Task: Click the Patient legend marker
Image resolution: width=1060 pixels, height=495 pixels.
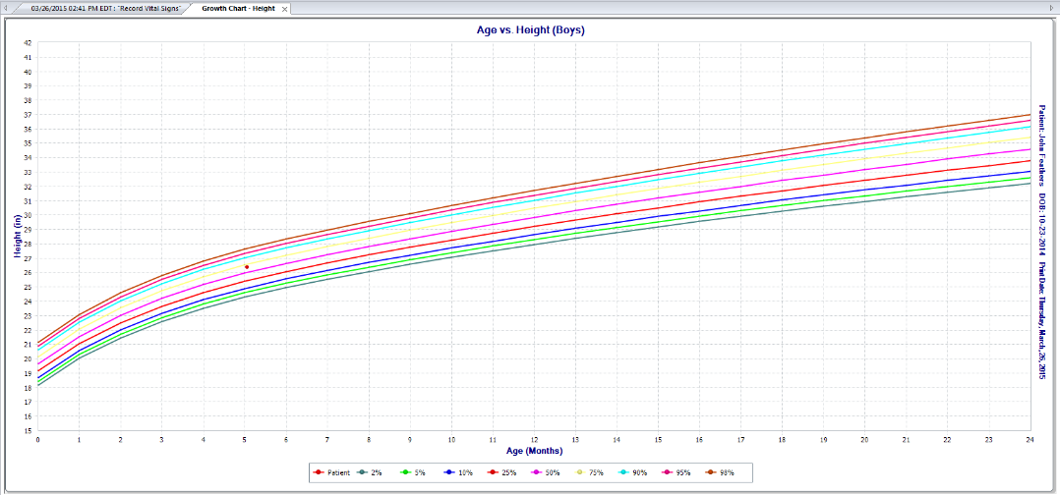Action: coord(319,473)
